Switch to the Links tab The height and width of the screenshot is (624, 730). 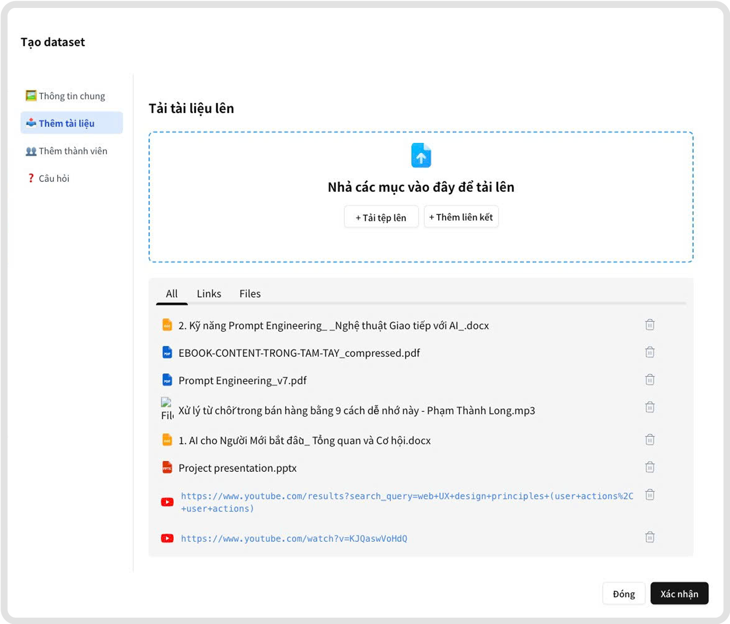tap(209, 293)
